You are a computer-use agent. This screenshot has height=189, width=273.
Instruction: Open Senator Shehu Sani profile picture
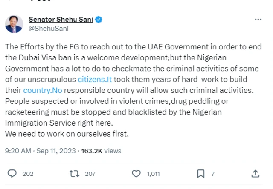point(14,24)
